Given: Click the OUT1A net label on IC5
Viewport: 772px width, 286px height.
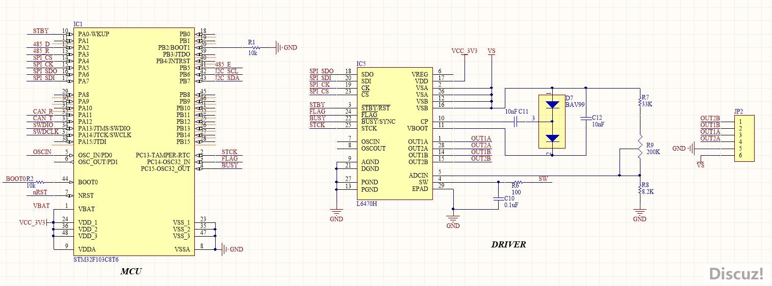Looking at the screenshot, I should click(481, 138).
